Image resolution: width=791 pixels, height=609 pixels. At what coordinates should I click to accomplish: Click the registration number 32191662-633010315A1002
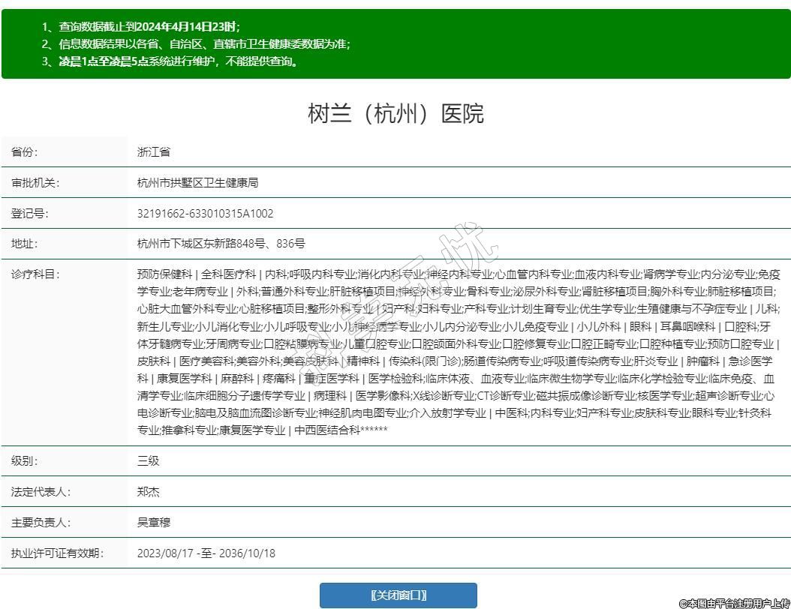[205, 214]
